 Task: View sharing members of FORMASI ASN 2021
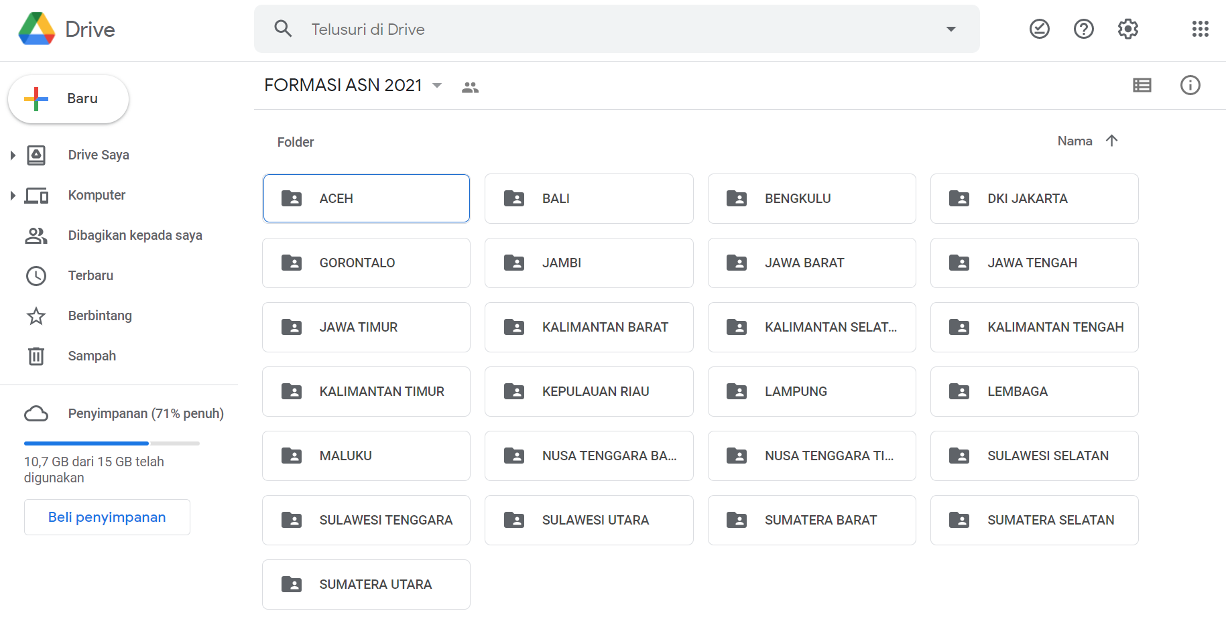(x=470, y=86)
